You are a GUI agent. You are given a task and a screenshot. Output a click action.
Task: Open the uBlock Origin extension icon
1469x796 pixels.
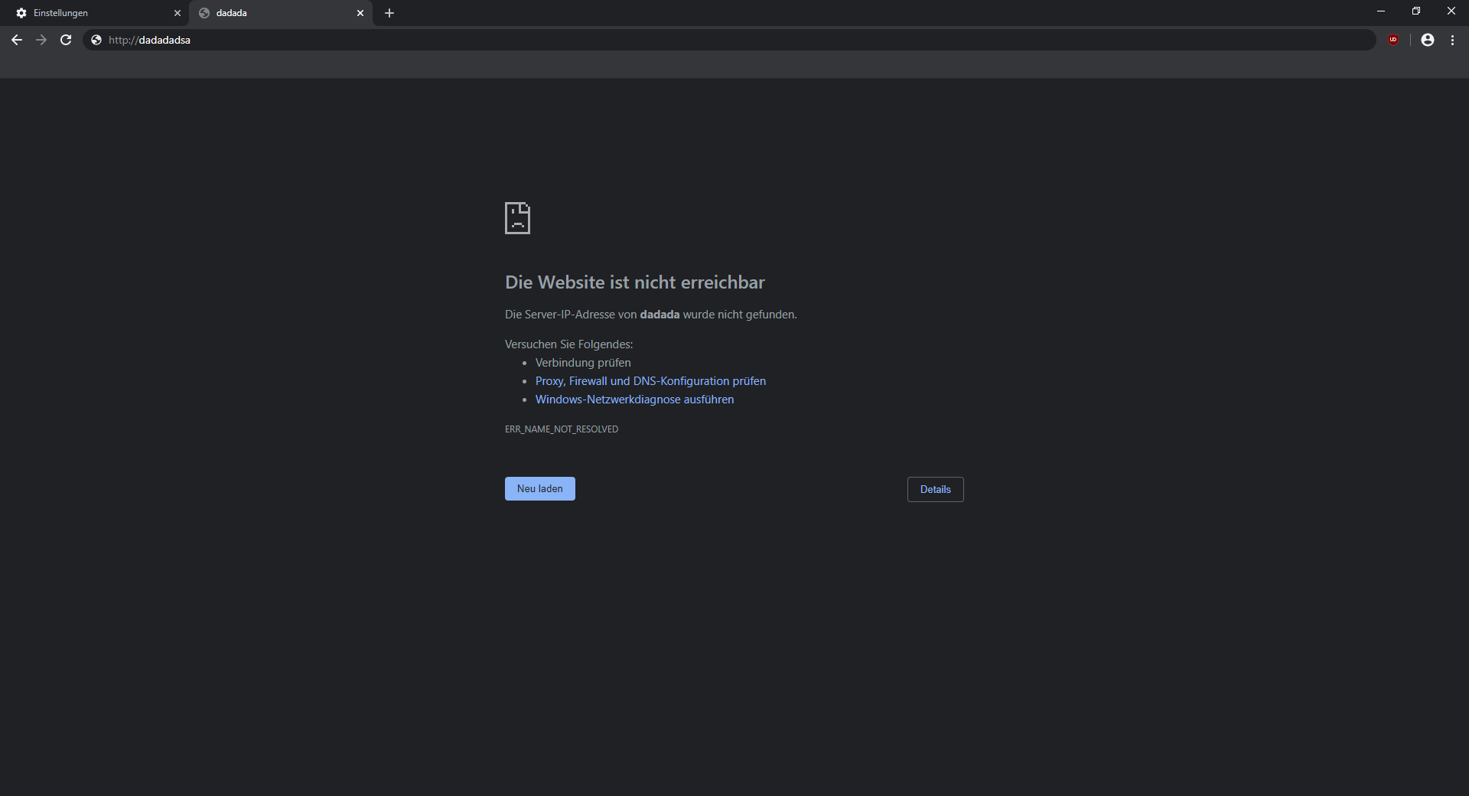(x=1393, y=40)
